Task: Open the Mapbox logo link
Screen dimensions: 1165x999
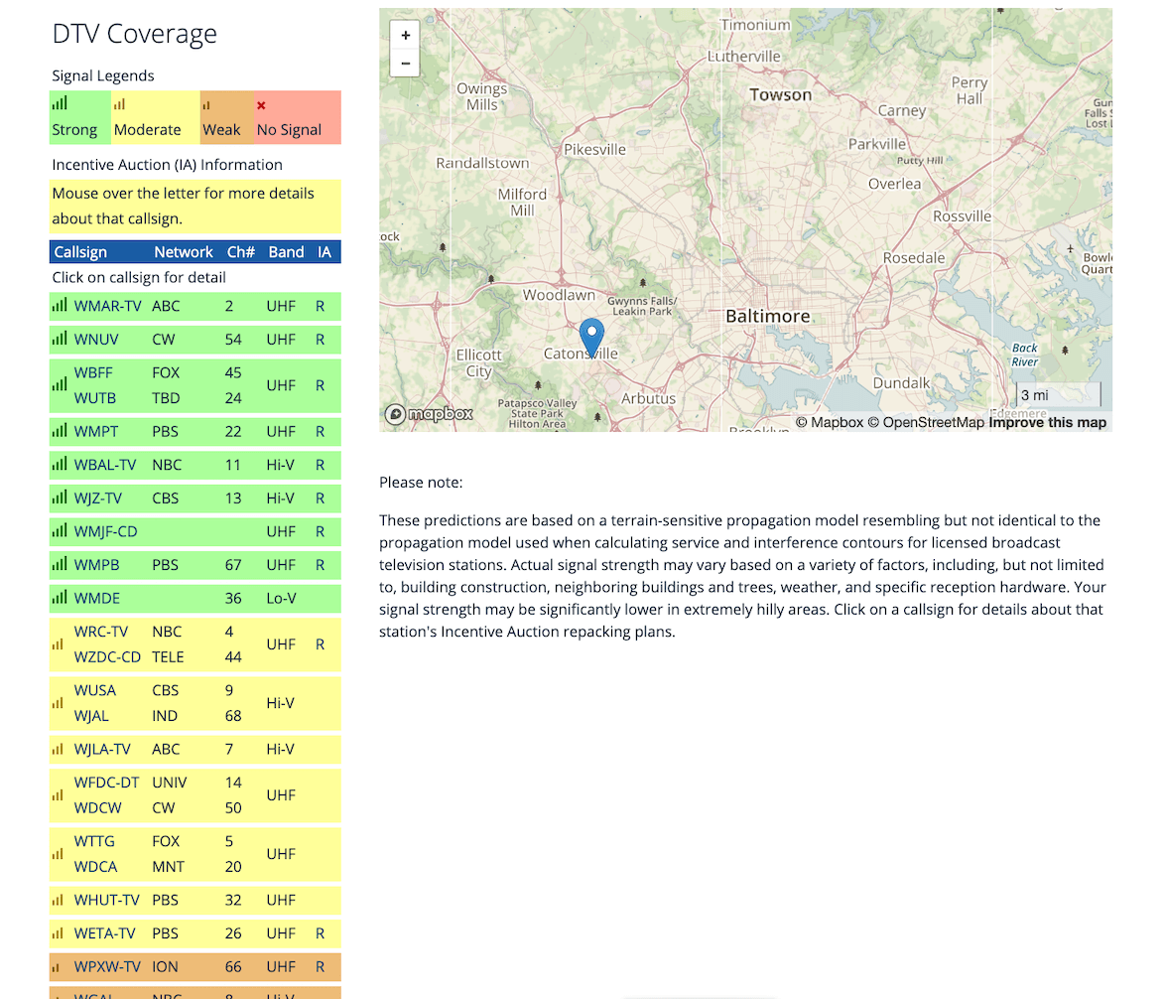Action: (x=429, y=414)
